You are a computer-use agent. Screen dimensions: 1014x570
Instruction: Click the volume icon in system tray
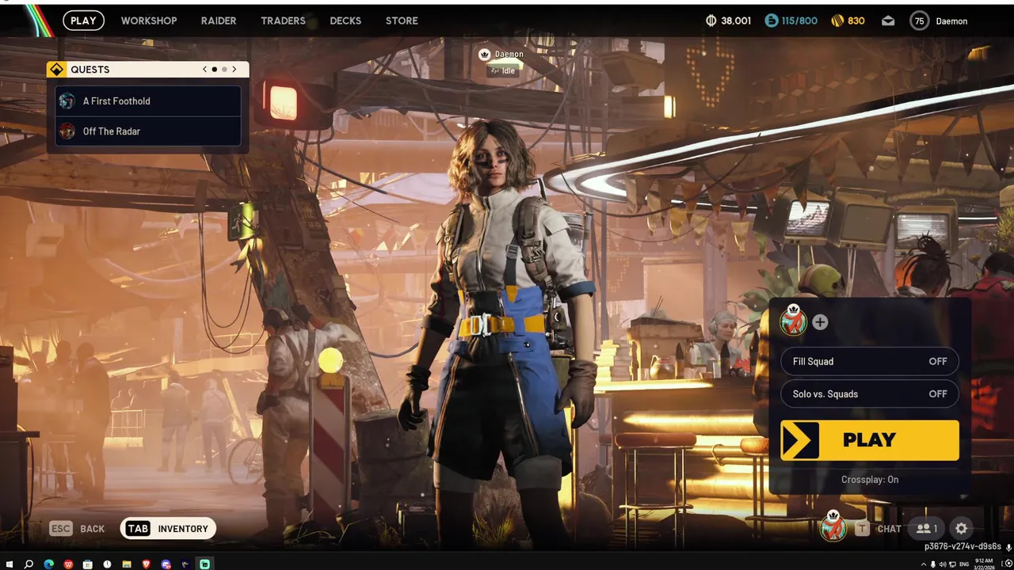click(x=943, y=564)
